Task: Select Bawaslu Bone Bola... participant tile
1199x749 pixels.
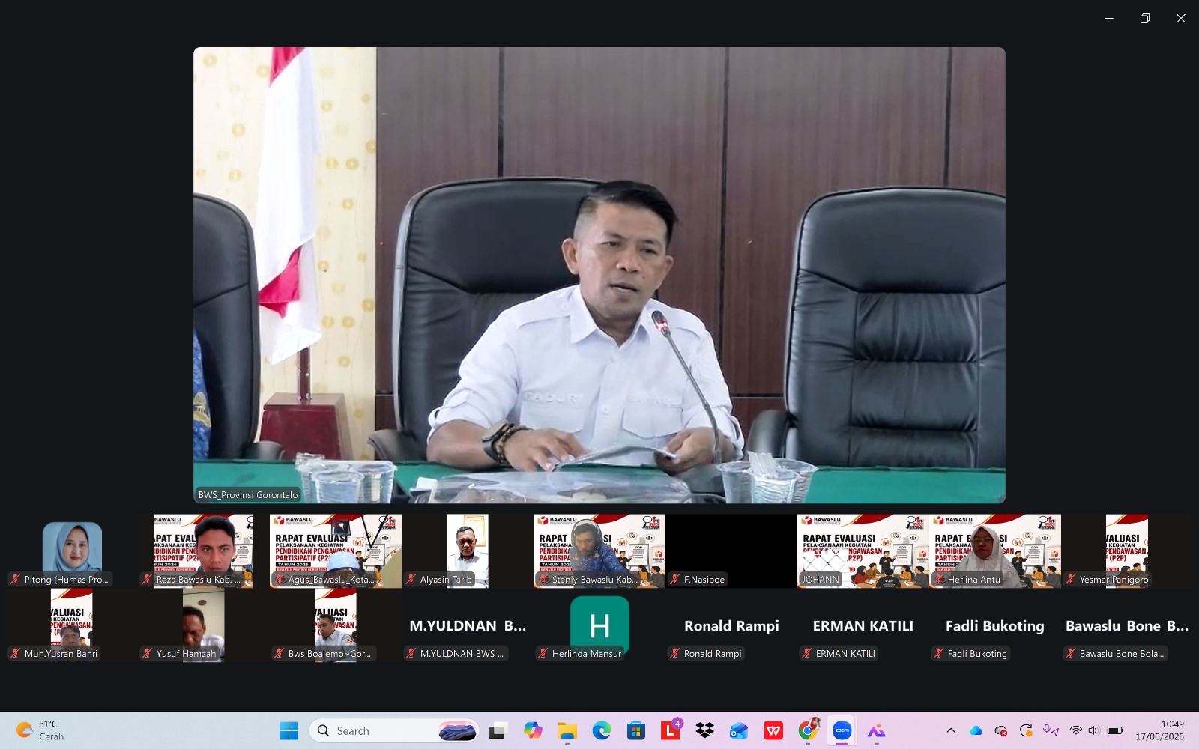Action: (1127, 625)
